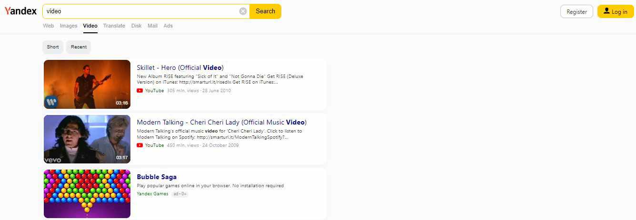
Task: Click '305 mln. views · 28 June 2010' text
Action: pos(199,91)
